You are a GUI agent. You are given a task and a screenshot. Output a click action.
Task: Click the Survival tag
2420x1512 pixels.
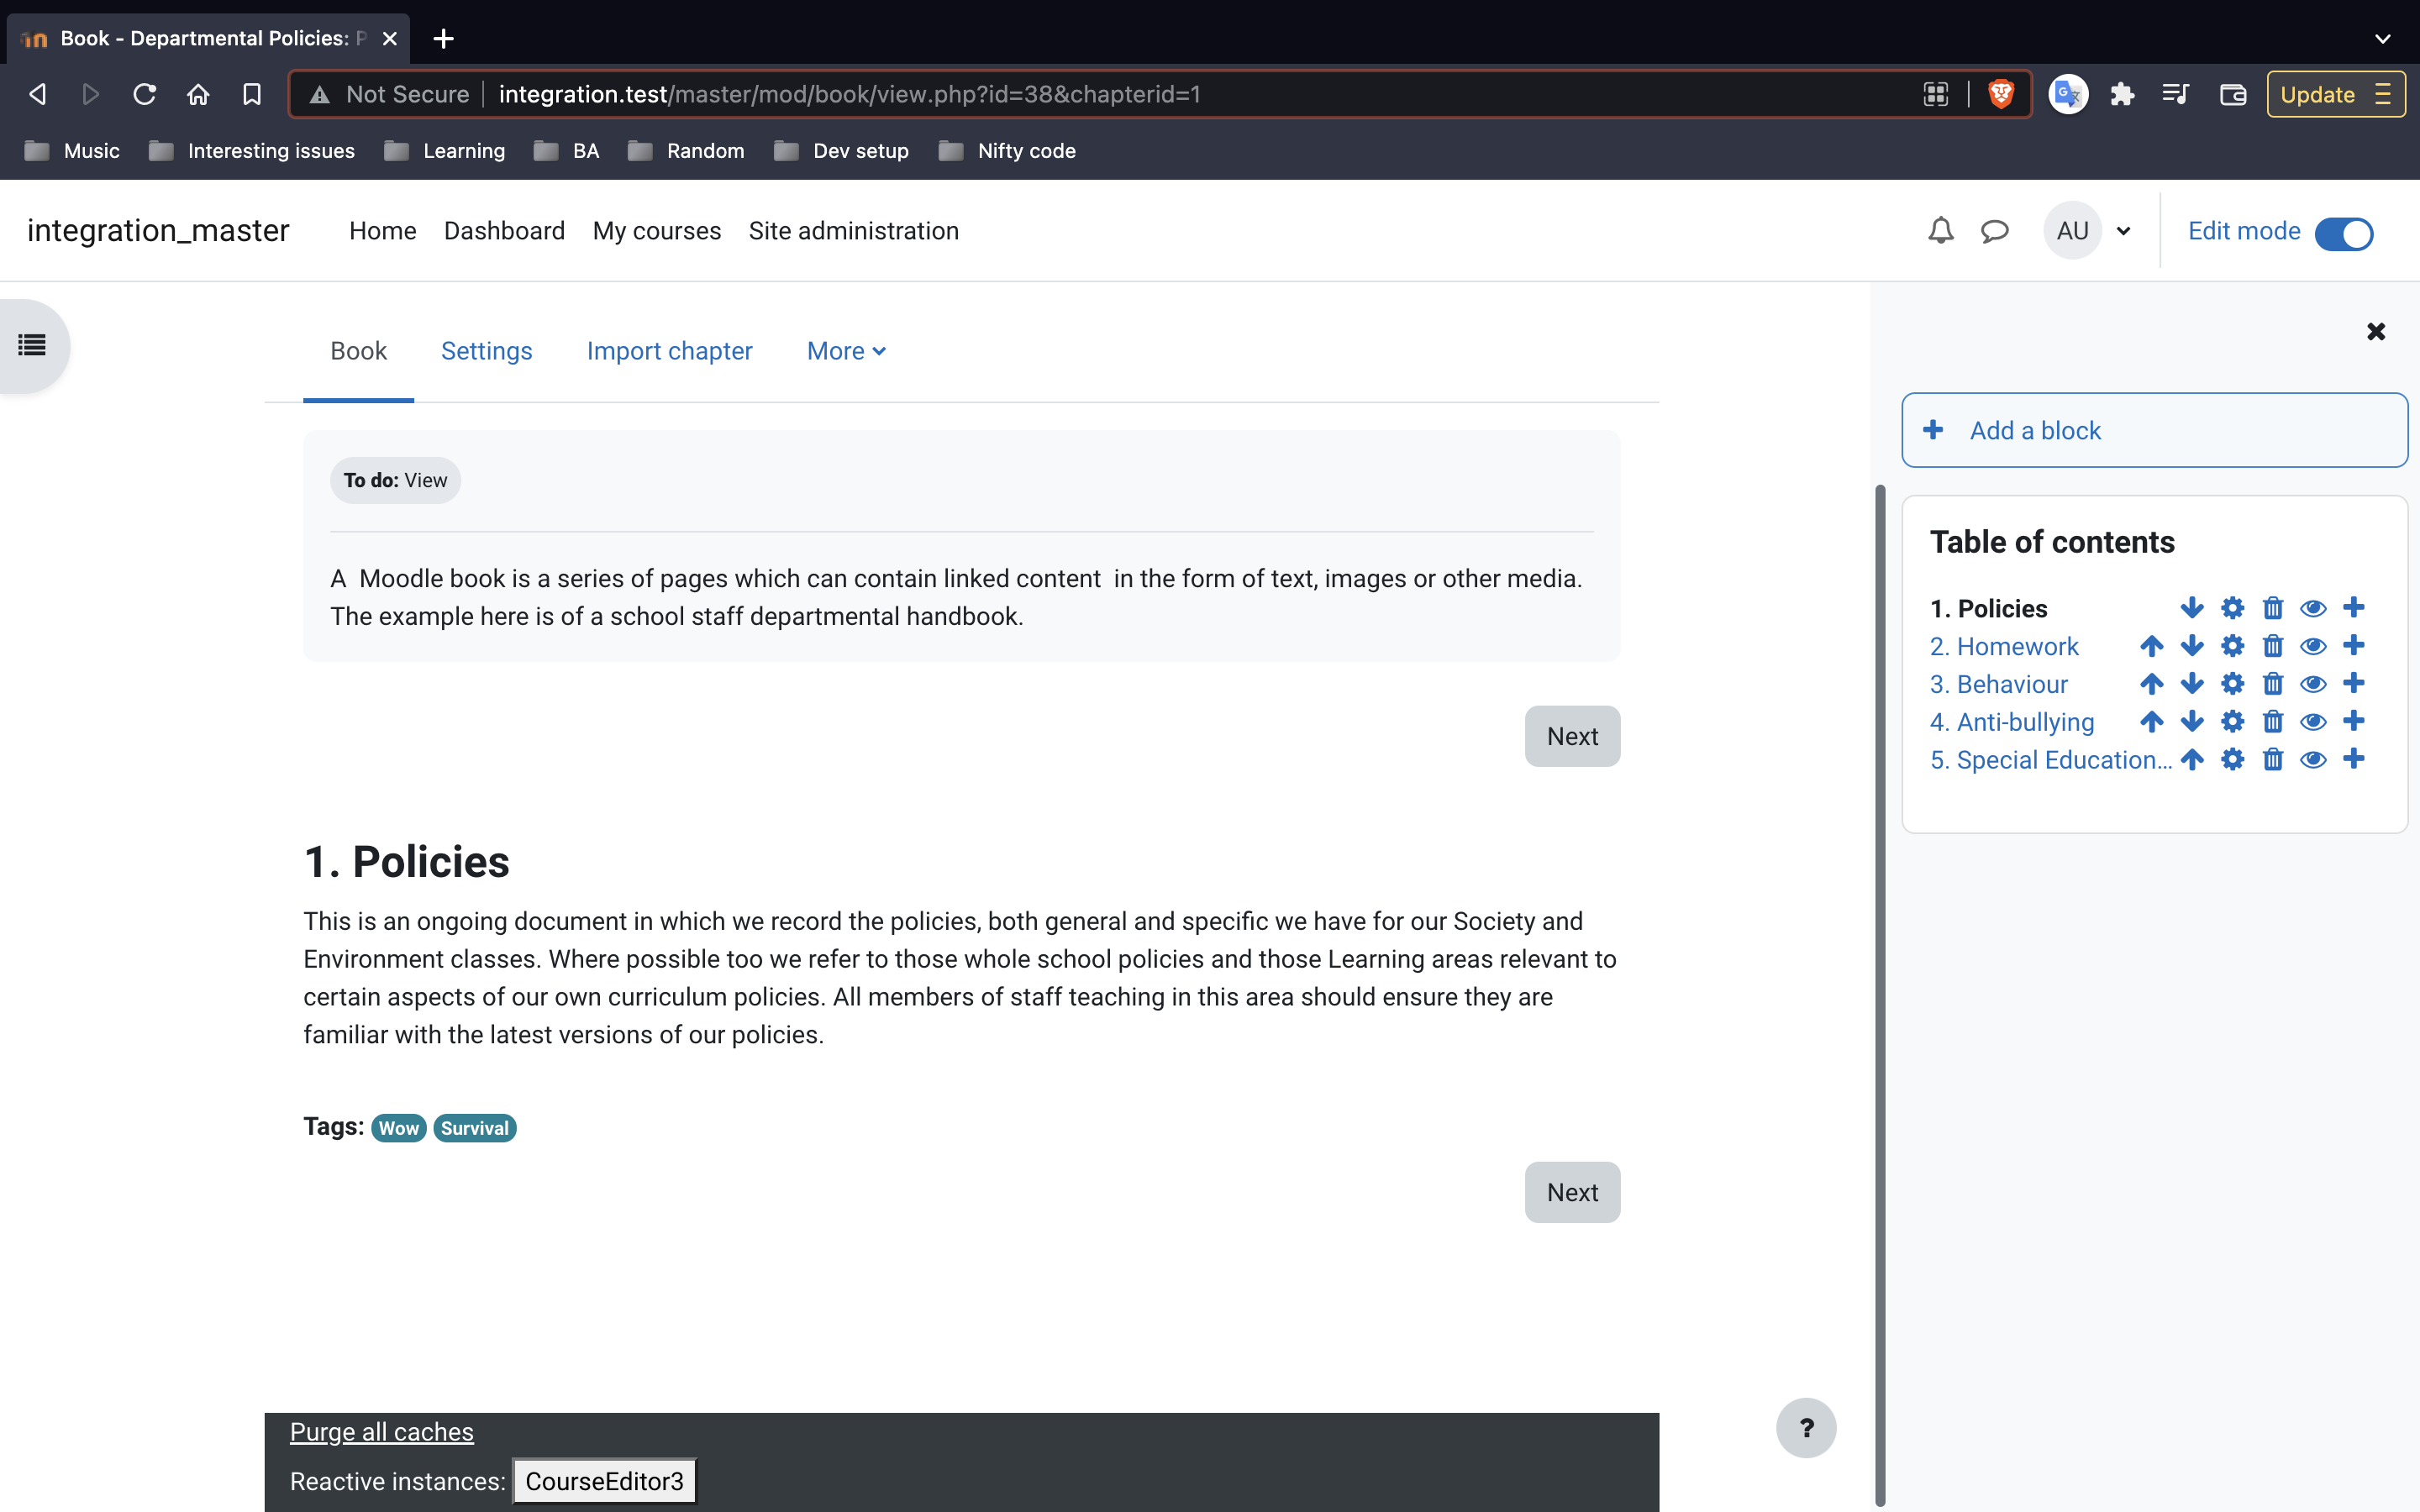point(474,1128)
